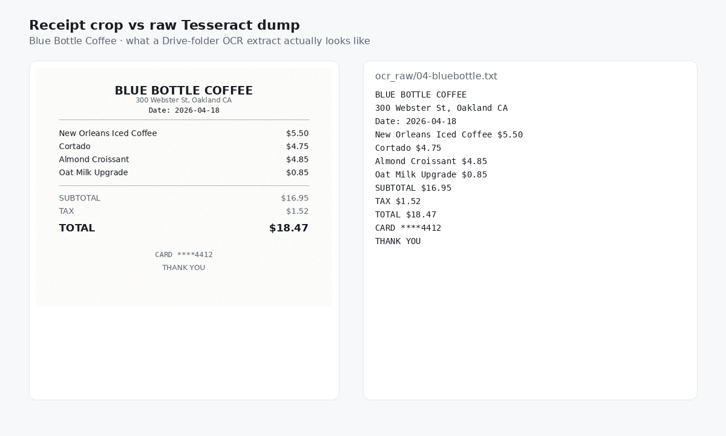Viewport: 726px width, 436px height.
Task: Click the 'TAX' label on the receipt
Action: (67, 211)
